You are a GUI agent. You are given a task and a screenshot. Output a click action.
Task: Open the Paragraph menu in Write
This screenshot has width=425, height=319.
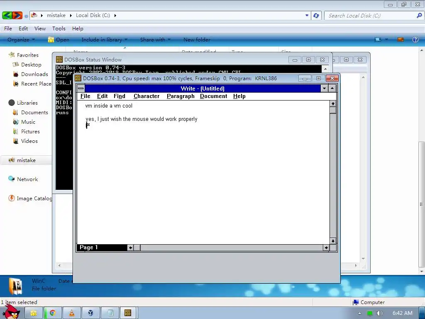point(181,96)
